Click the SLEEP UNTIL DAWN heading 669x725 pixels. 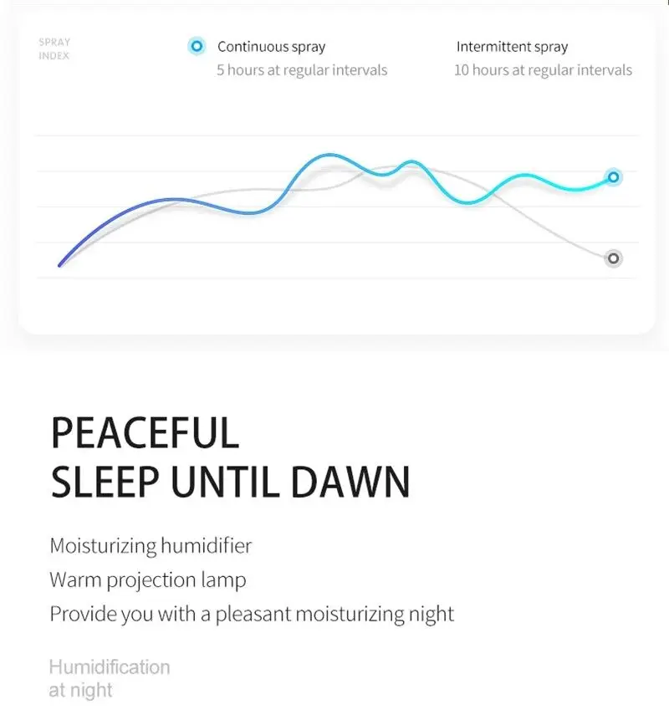coord(230,482)
